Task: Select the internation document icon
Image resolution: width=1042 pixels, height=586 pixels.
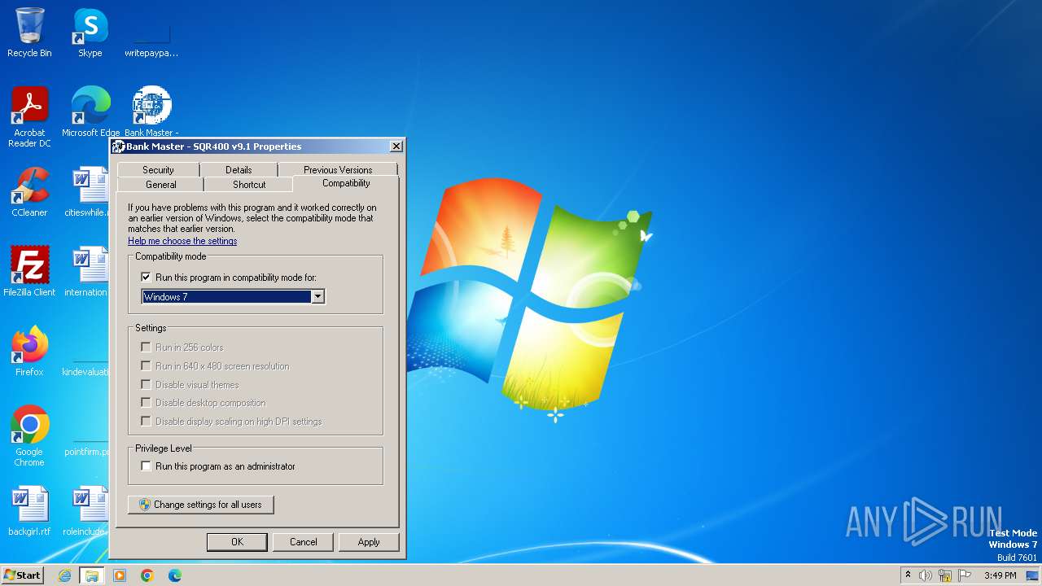Action: pyautogui.click(x=88, y=272)
